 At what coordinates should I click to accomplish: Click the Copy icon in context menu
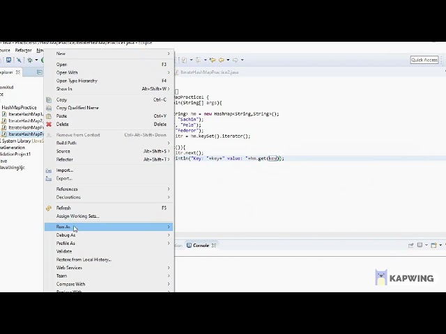click(49, 100)
